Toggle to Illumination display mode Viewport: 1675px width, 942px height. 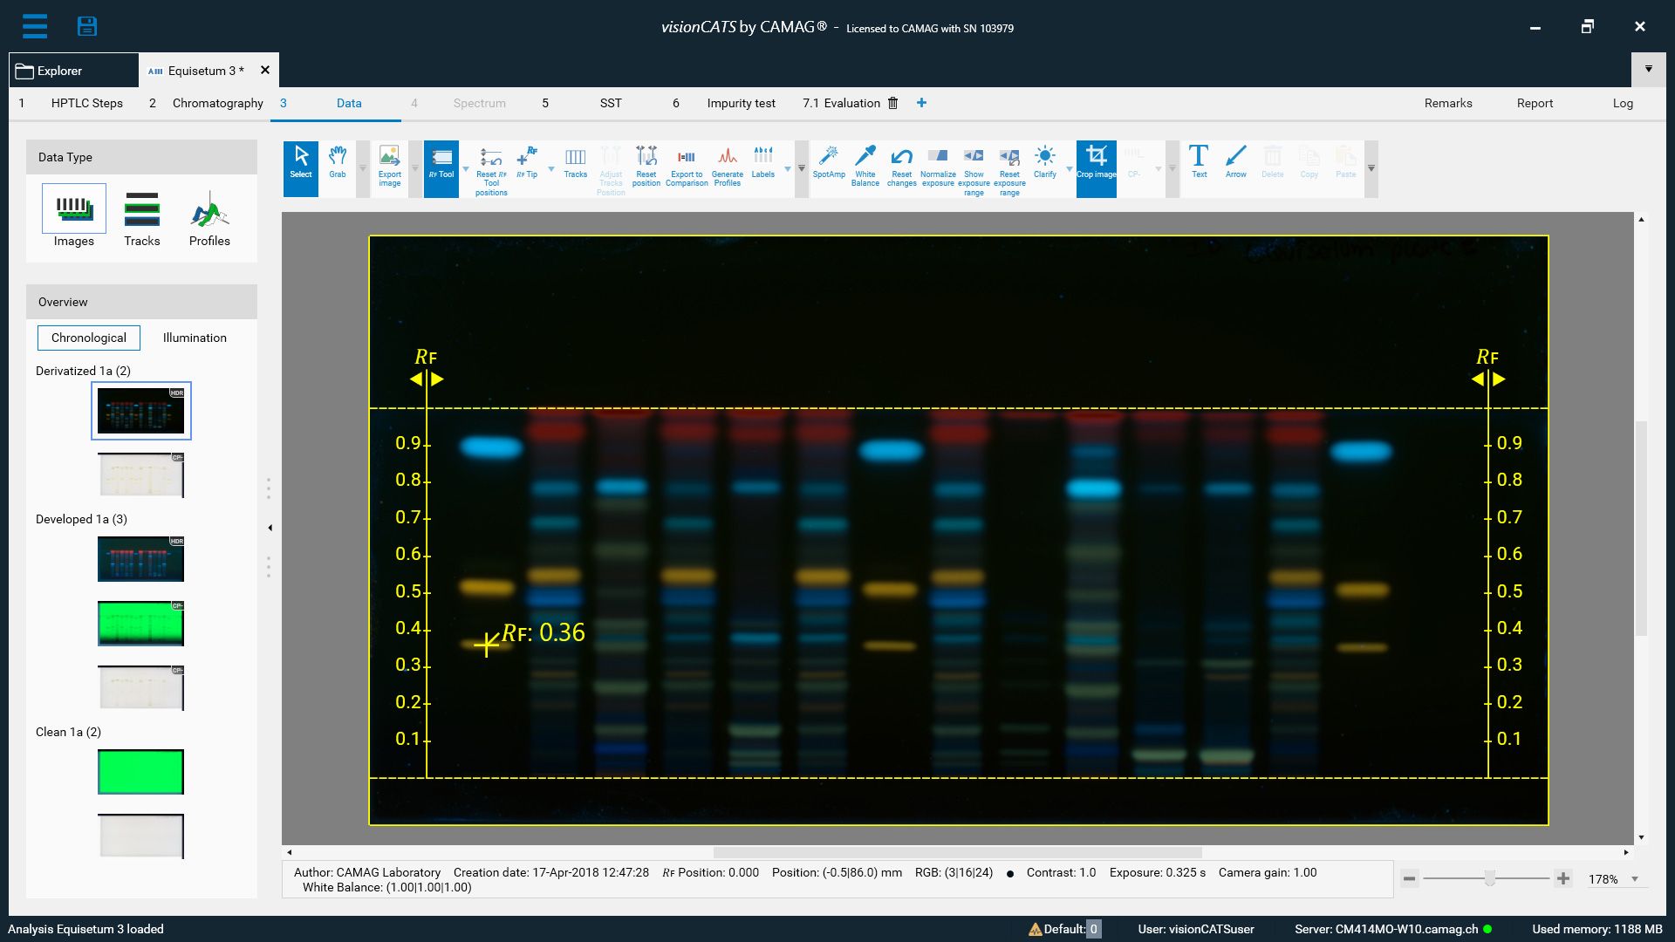coord(194,338)
